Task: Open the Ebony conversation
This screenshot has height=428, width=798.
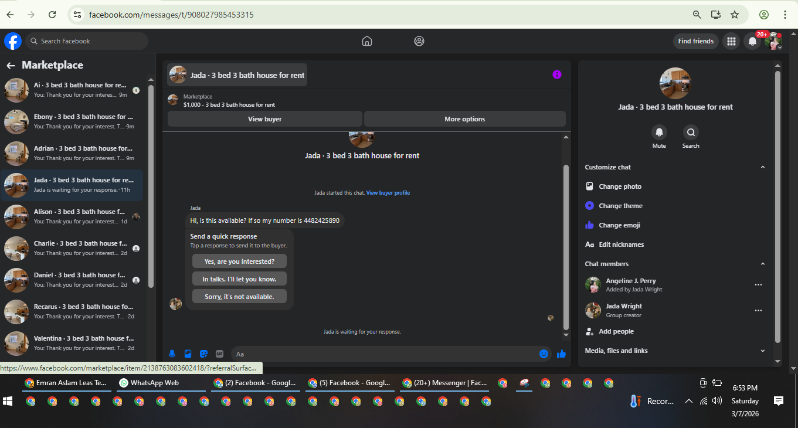Action: [73, 121]
